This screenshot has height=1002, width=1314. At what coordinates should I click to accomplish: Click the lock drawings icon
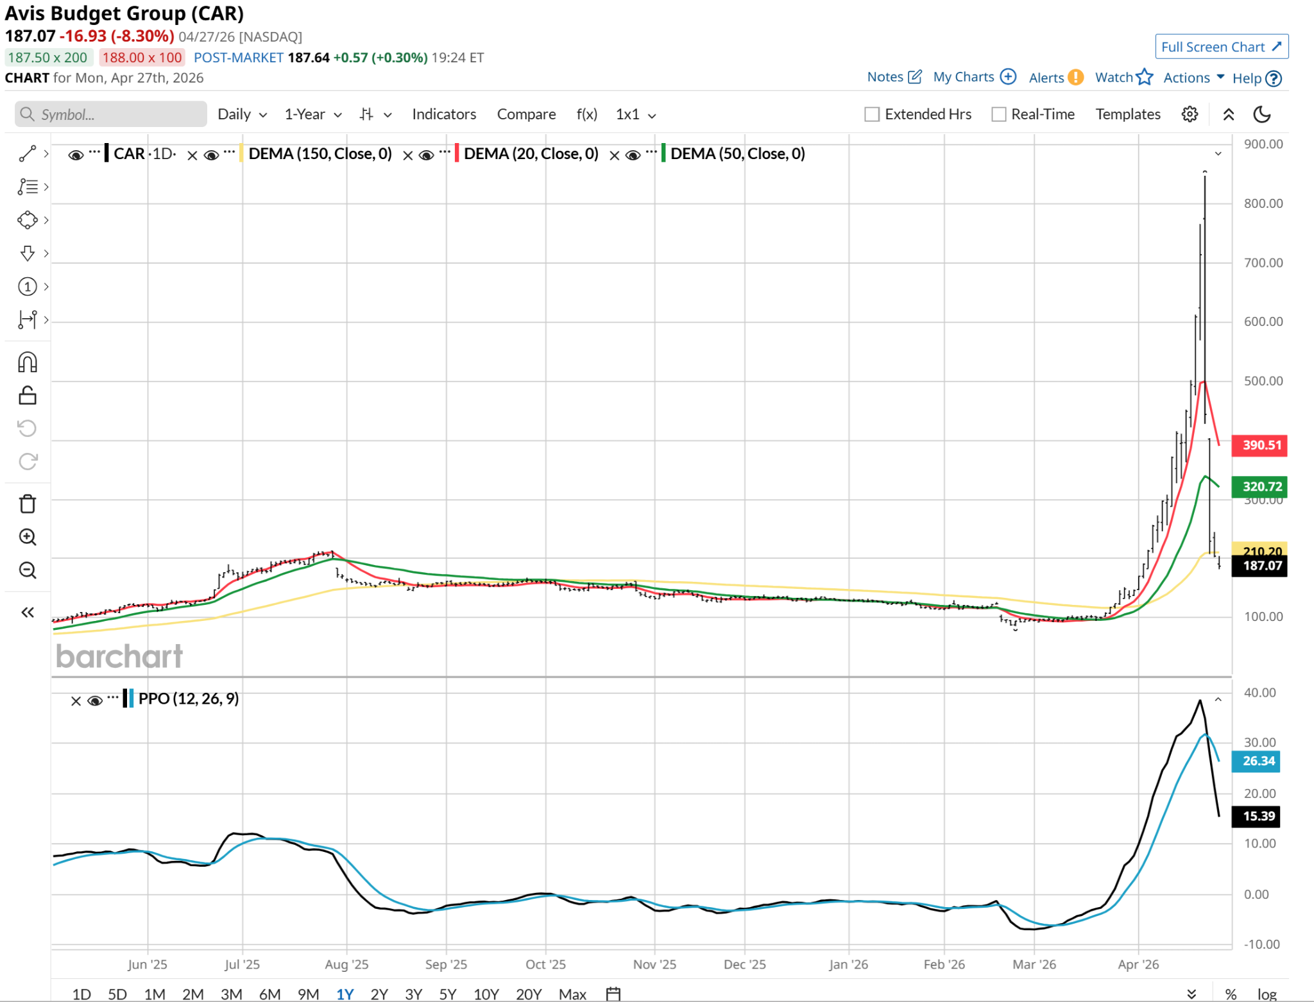coord(27,395)
